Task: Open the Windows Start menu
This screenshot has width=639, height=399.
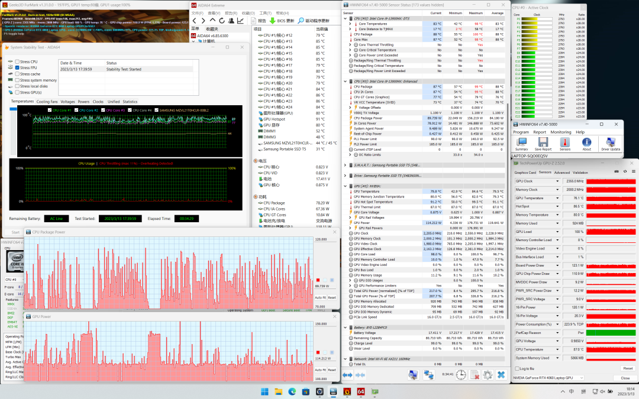Action: click(264, 392)
